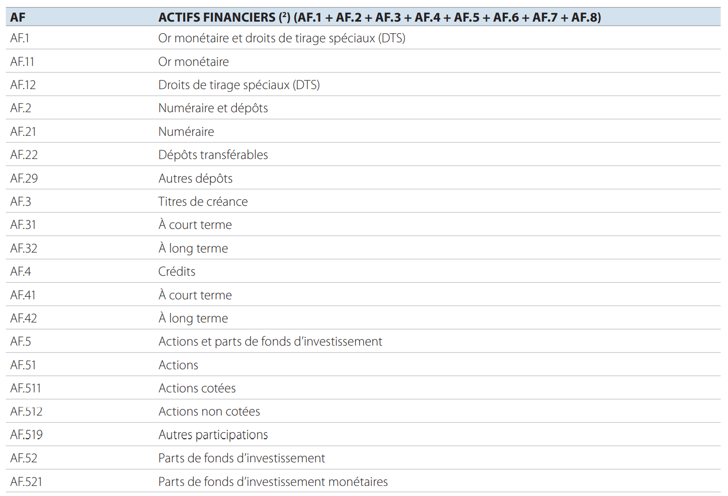Click the ACTIFS FINANCIERS header title
The width and height of the screenshot is (728, 496).
coord(379,18)
